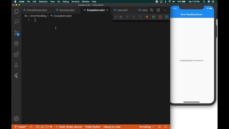Screen dimensions: 229x129
Task: Open the Test flask view
Action: tap(16, 65)
